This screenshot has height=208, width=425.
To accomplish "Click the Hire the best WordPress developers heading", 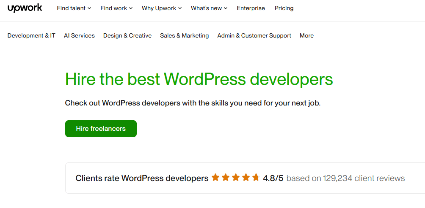I will click(199, 79).
